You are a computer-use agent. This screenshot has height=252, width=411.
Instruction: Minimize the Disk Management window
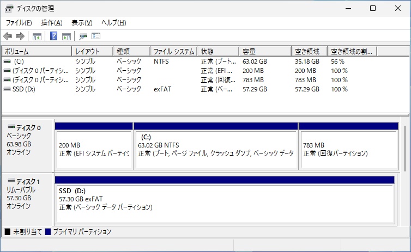[348, 8]
